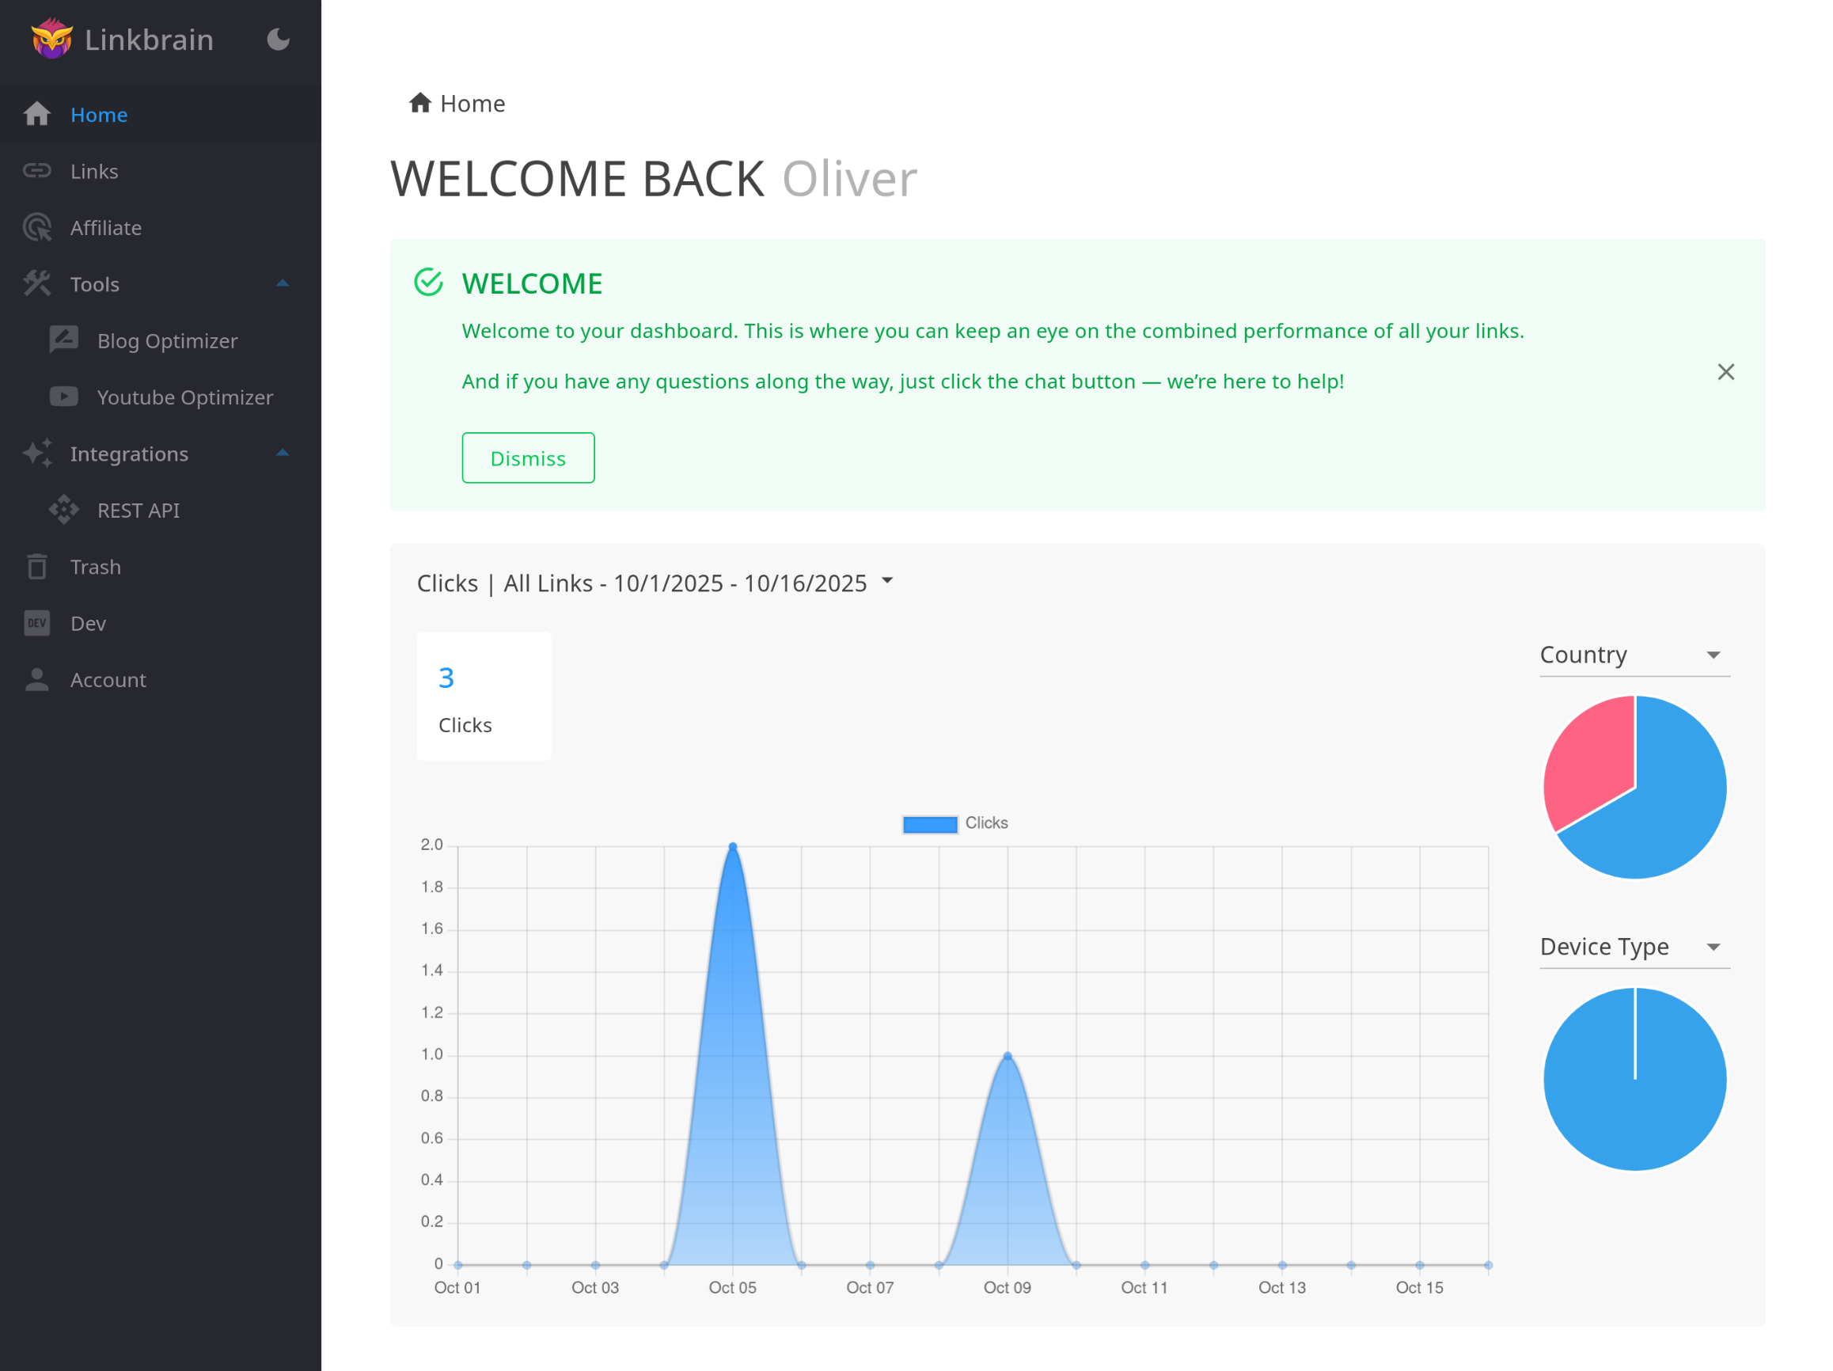Image resolution: width=1833 pixels, height=1371 pixels.
Task: Expand the Device Type dropdown
Action: (1713, 947)
